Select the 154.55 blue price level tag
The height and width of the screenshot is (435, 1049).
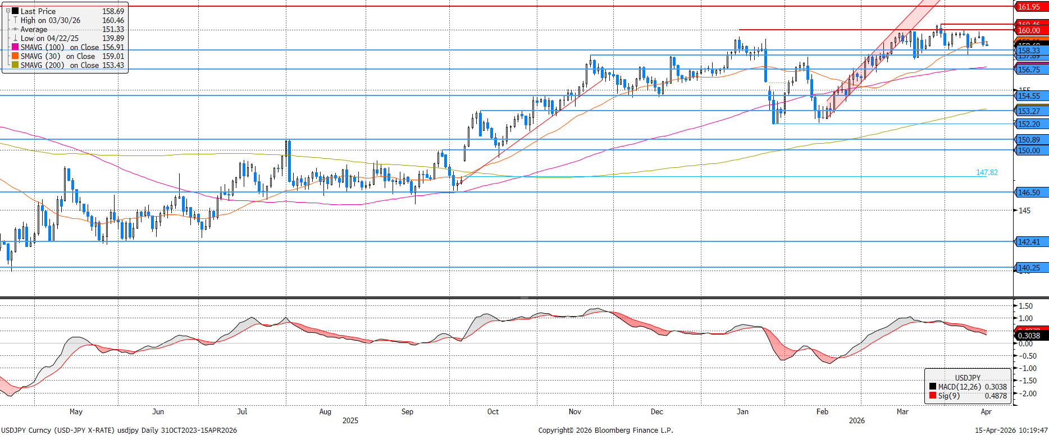[1029, 96]
